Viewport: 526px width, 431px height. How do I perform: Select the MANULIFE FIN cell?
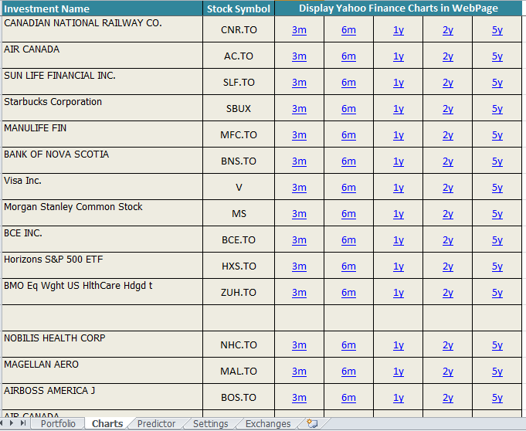click(102, 134)
